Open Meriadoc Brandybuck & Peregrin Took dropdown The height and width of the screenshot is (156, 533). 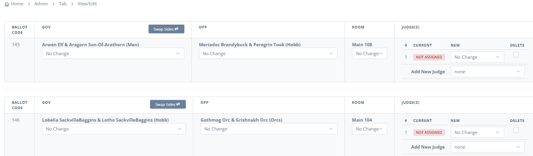point(268,53)
